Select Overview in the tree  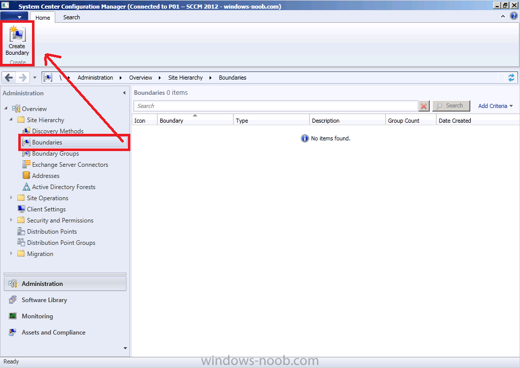(x=34, y=108)
